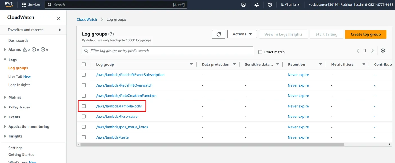Sort by Data protection column arrow
This screenshot has height=163, width=395.
tap(234, 64)
